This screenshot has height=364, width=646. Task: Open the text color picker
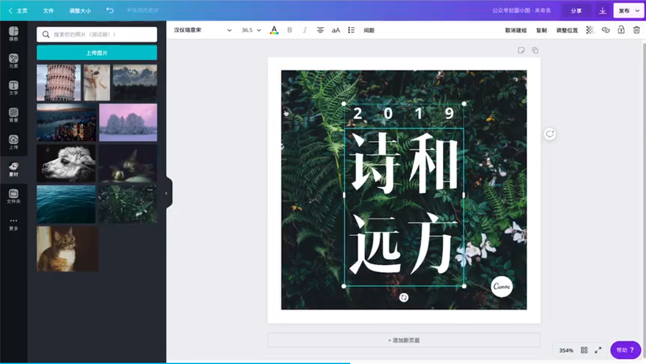point(274,30)
